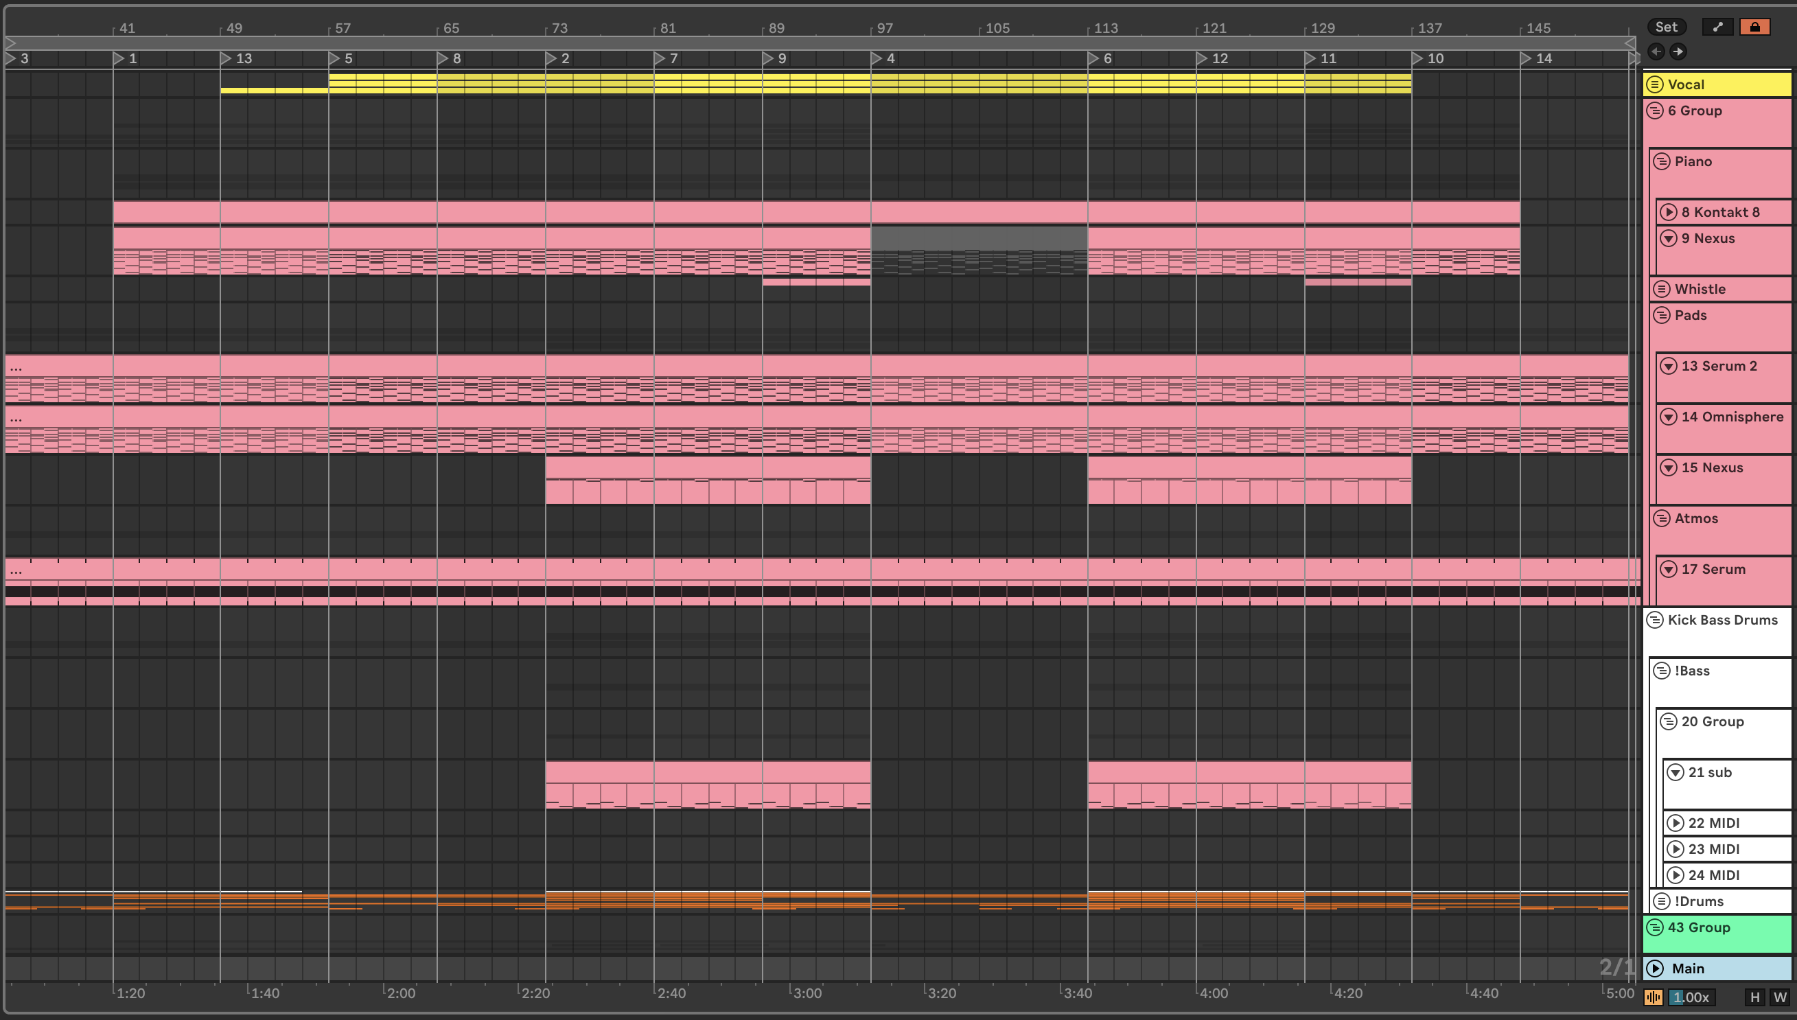Jump to the previous locator arrow
This screenshot has width=1797, height=1020.
pyautogui.click(x=1656, y=51)
